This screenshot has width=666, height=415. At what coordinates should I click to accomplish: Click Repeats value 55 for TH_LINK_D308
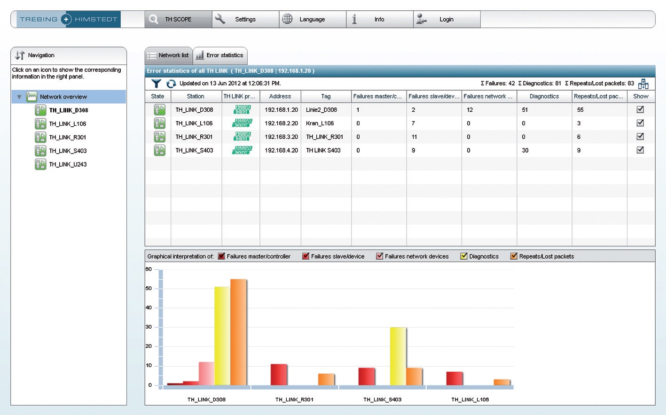click(580, 110)
